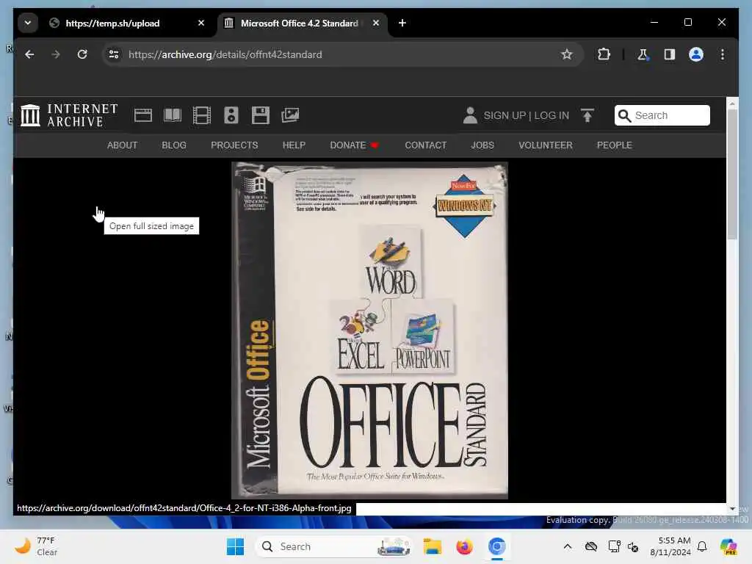Click the scrollbar down arrow
Screen dimensions: 752x564
pyautogui.click(x=732, y=508)
